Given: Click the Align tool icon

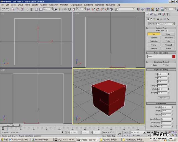Looking at the screenshot, I should 143,9.
